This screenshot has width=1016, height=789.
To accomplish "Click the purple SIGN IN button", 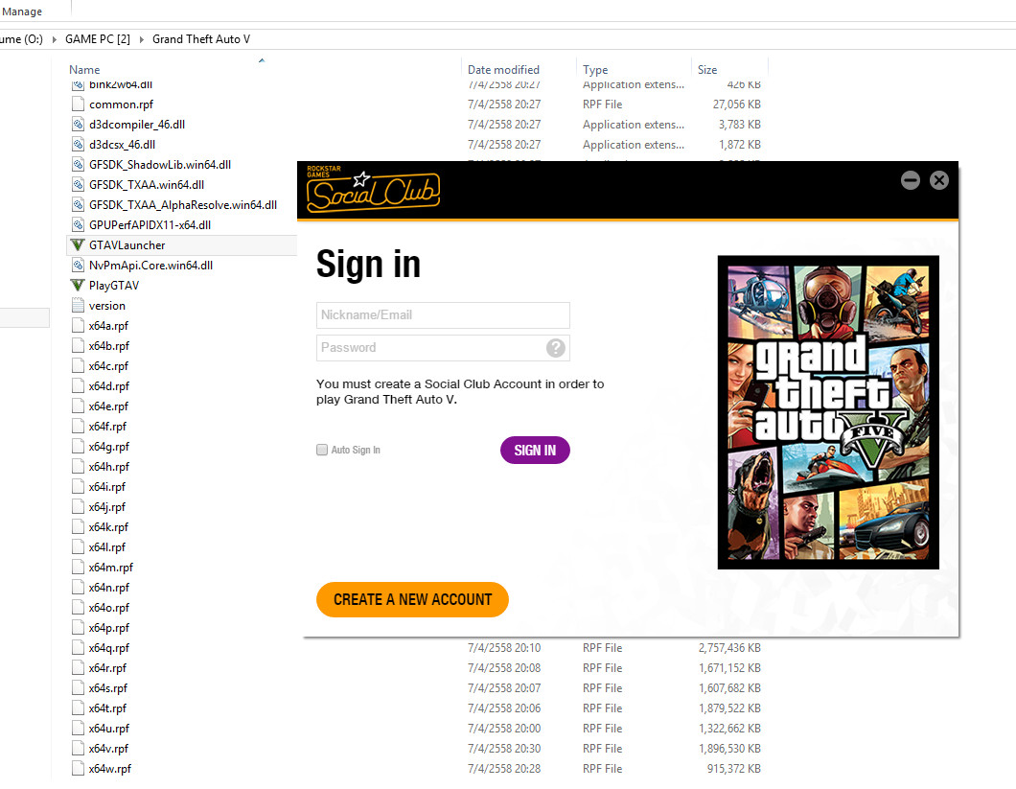I will pos(535,450).
